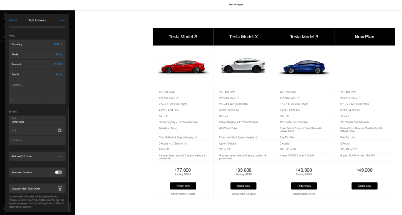The image size is (402, 215).
Task: Select the Tesla Model 3 column header
Action: pyautogui.click(x=304, y=37)
